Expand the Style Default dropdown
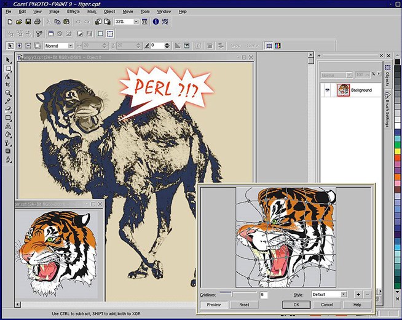 [343, 295]
